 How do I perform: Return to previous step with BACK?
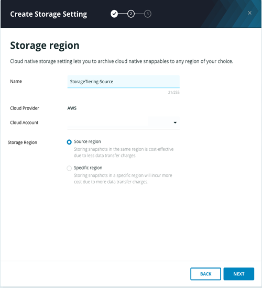(205, 274)
